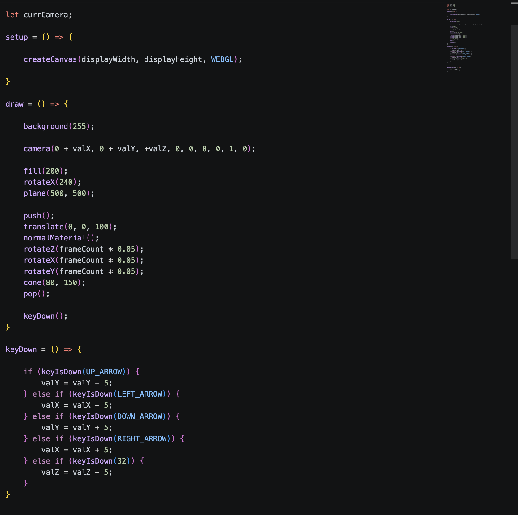Click the draw function definition
Screen dimensions: 518x515
coord(14,104)
